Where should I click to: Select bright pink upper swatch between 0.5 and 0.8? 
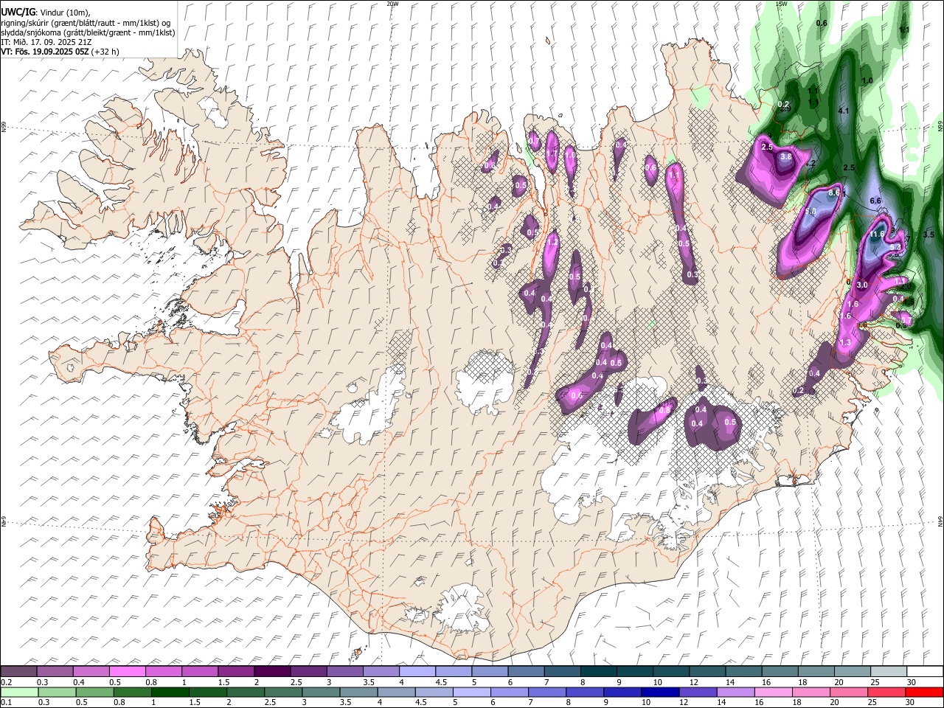pos(128,672)
